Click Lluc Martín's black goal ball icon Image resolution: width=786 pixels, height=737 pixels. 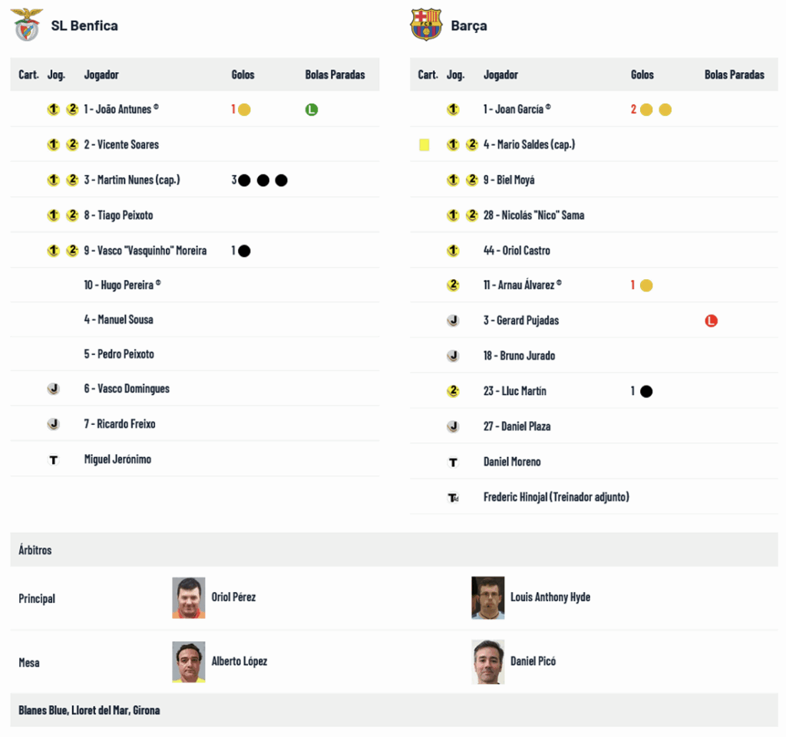[x=646, y=392]
